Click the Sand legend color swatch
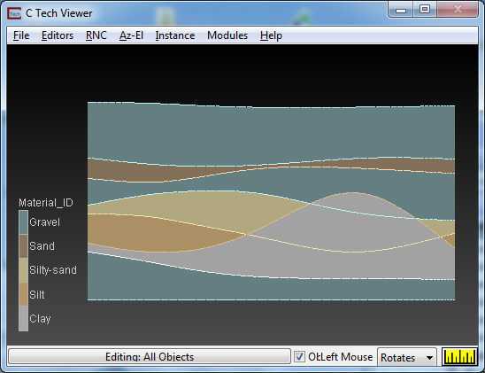Image resolution: width=485 pixels, height=373 pixels. click(24, 246)
